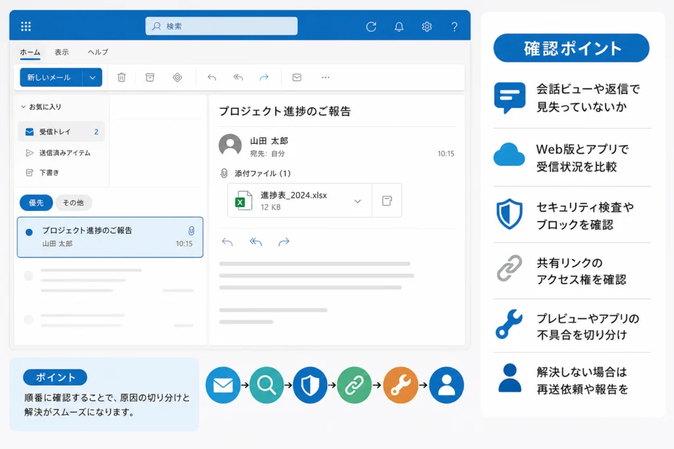Click the delete trash icon in toolbar
The height and width of the screenshot is (449, 674).
click(x=122, y=78)
